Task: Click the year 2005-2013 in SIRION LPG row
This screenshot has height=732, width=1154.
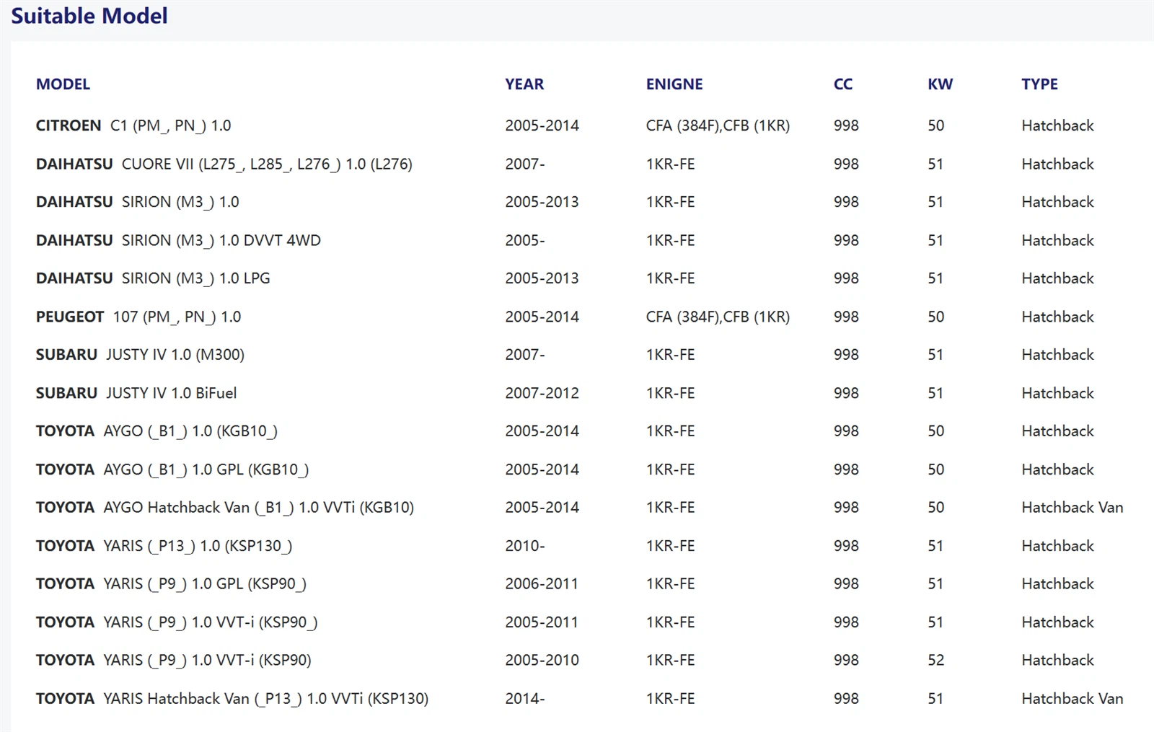Action: point(542,278)
